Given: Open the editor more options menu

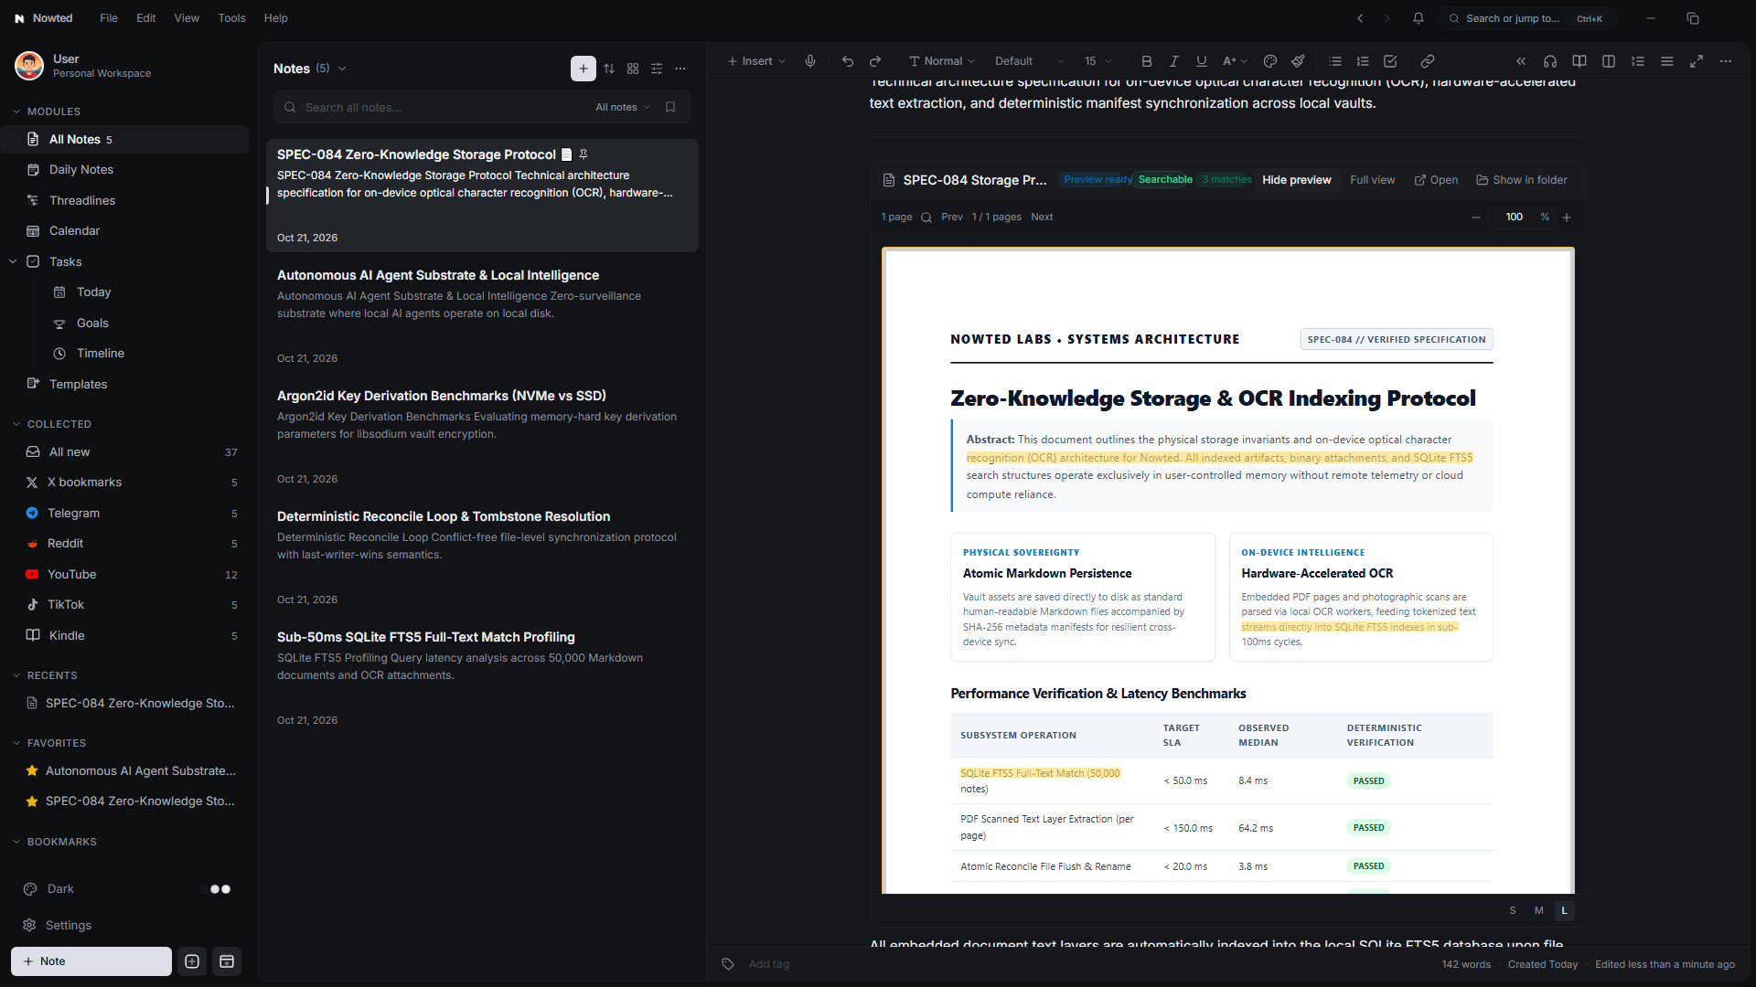Looking at the screenshot, I should [x=1726, y=61].
